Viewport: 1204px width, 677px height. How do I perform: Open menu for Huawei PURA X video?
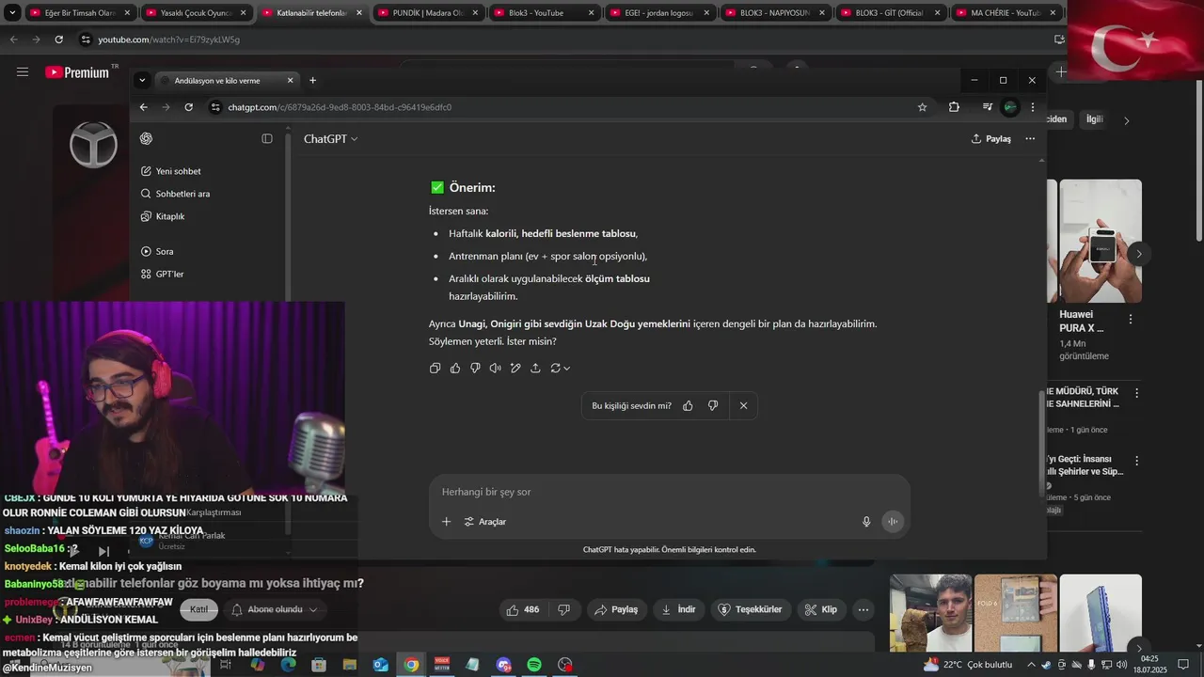point(1130,320)
